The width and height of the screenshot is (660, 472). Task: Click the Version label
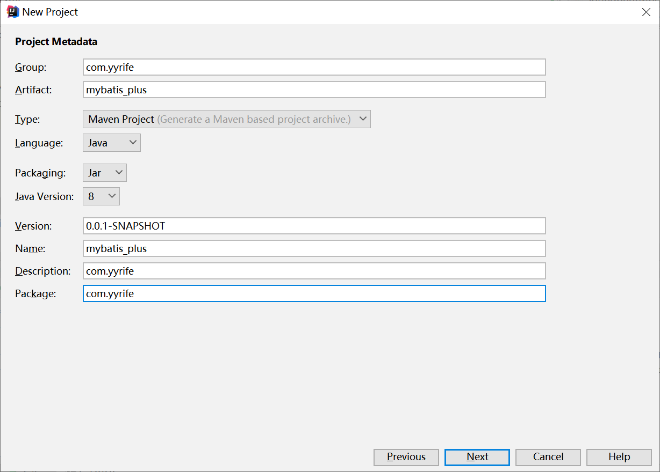[x=33, y=226]
